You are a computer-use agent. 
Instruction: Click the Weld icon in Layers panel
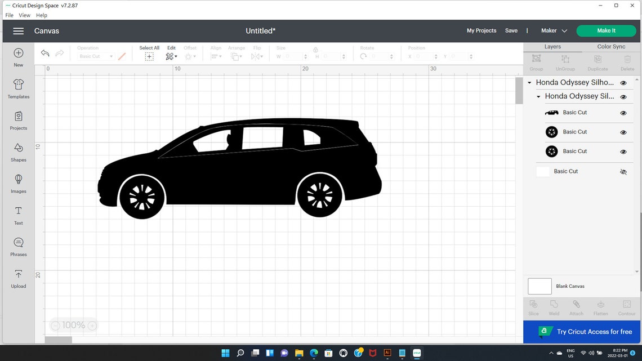(554, 307)
